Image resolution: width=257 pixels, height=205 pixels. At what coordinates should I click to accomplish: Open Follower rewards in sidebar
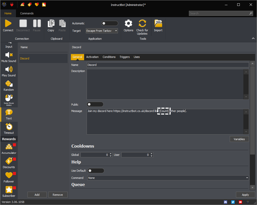[9, 177]
